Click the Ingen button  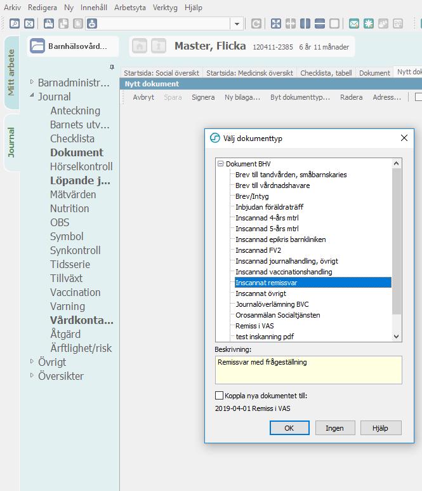click(334, 427)
